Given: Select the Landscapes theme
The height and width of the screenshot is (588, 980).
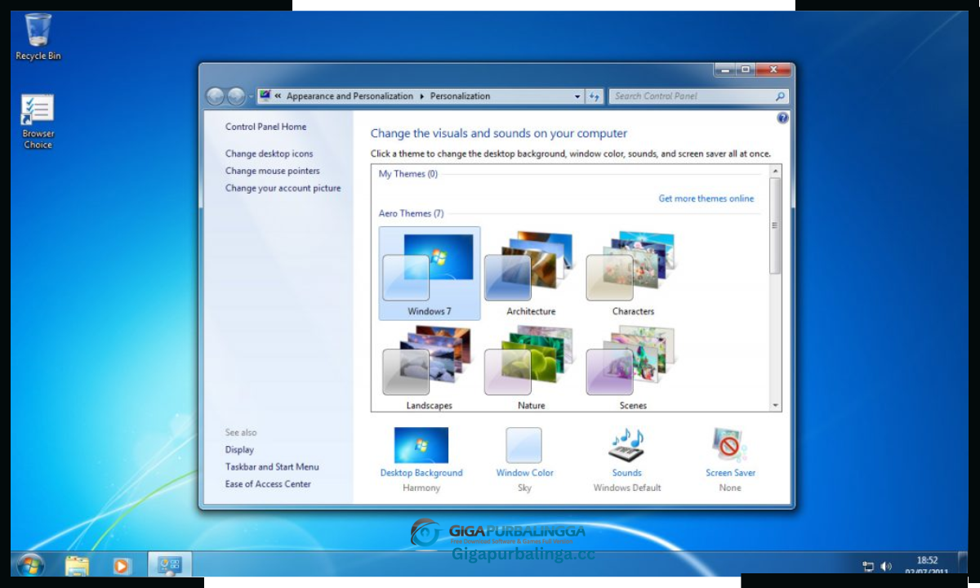Looking at the screenshot, I should [430, 367].
